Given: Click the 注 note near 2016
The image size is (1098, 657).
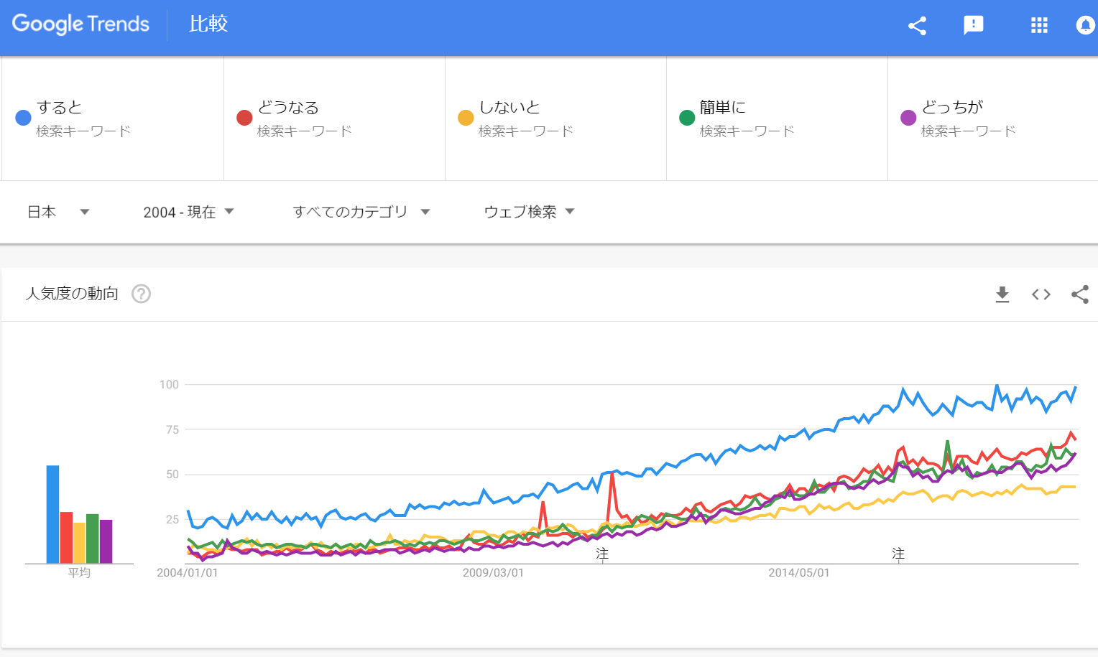Looking at the screenshot, I should 898,554.
